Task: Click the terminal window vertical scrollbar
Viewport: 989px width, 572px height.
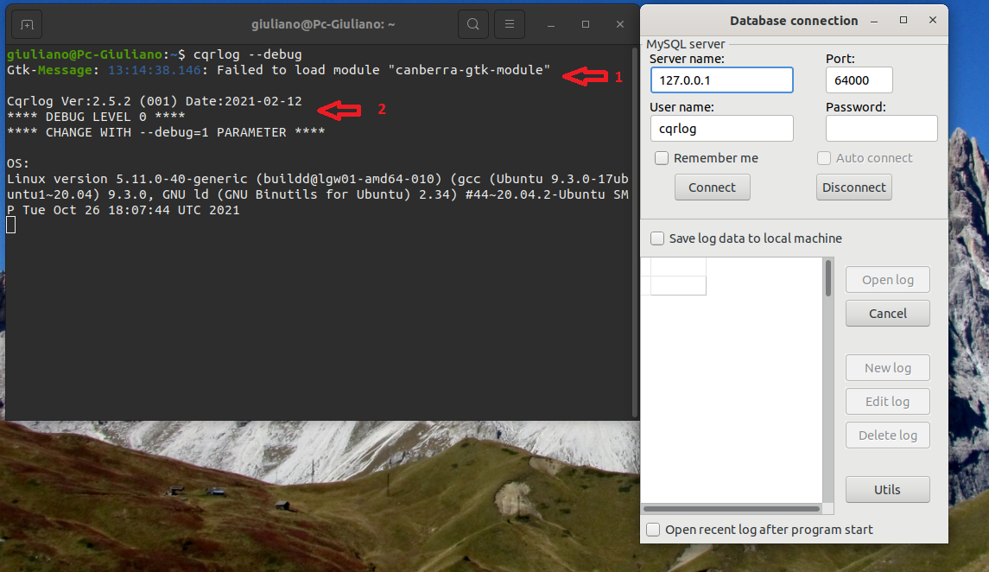Action: coord(635,232)
